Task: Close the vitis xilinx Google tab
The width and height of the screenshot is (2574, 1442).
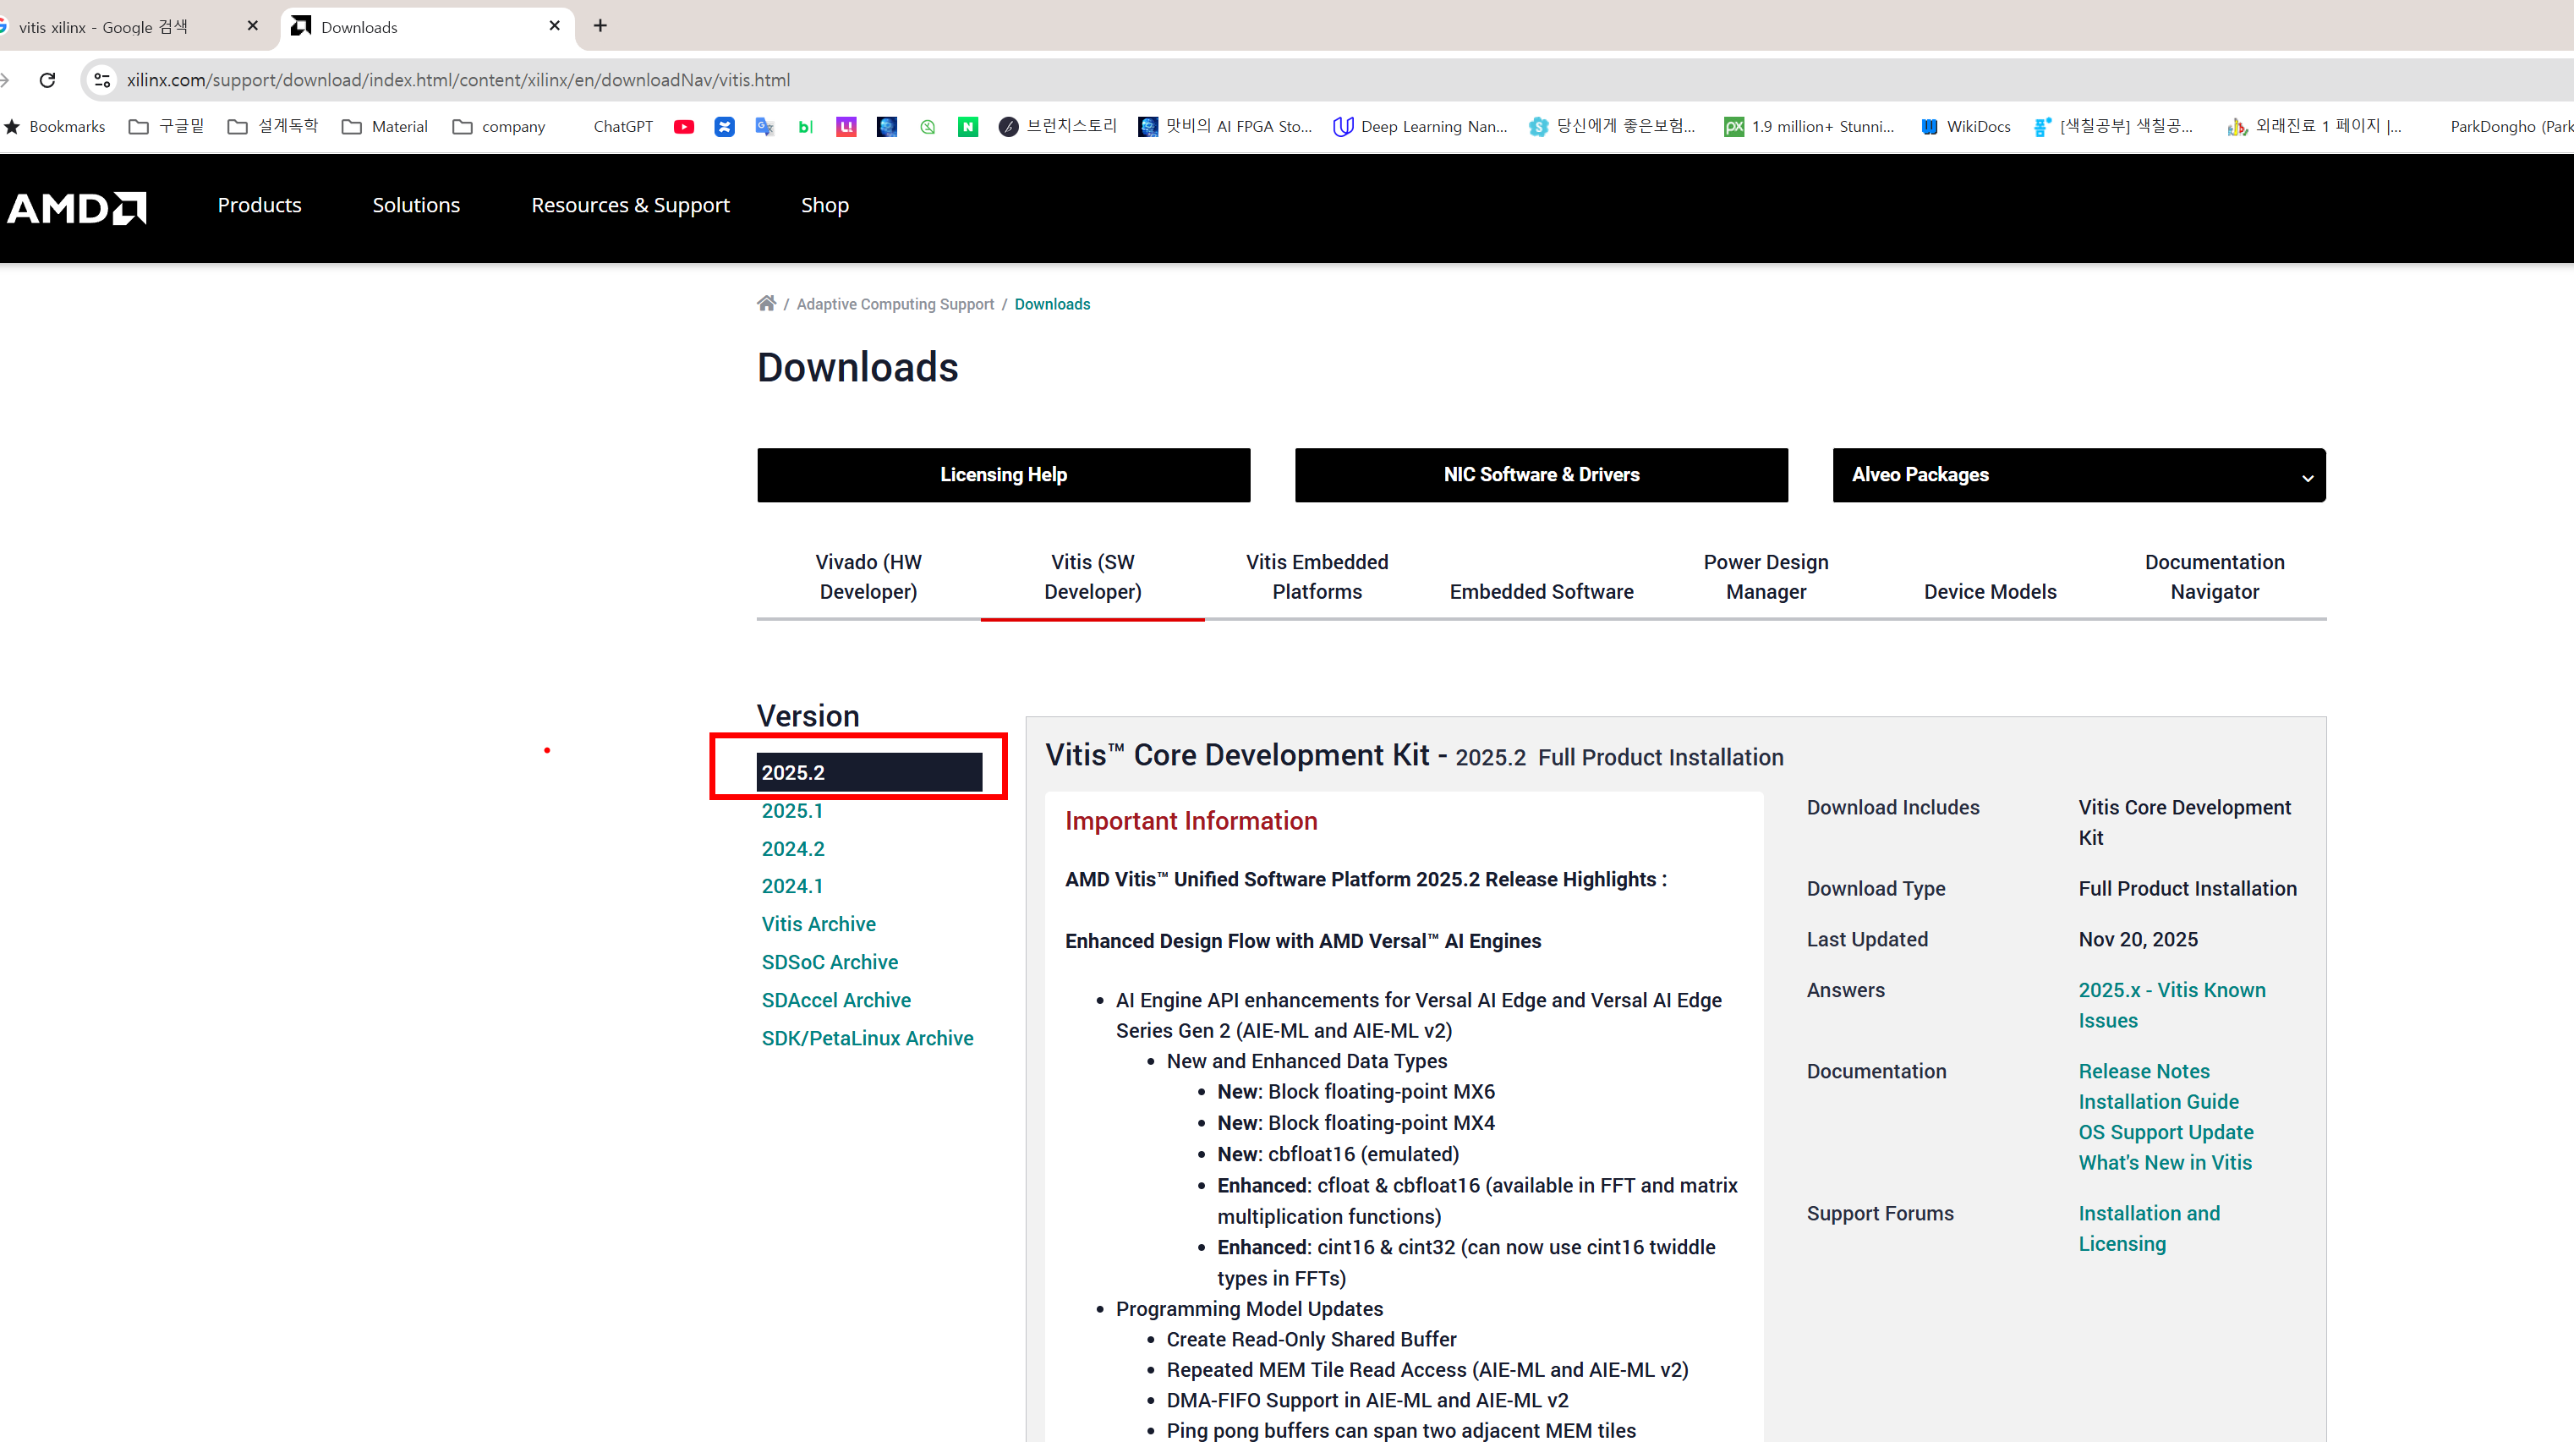Action: tap(253, 26)
